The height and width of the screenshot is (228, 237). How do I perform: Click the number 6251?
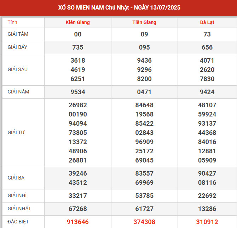78,79
